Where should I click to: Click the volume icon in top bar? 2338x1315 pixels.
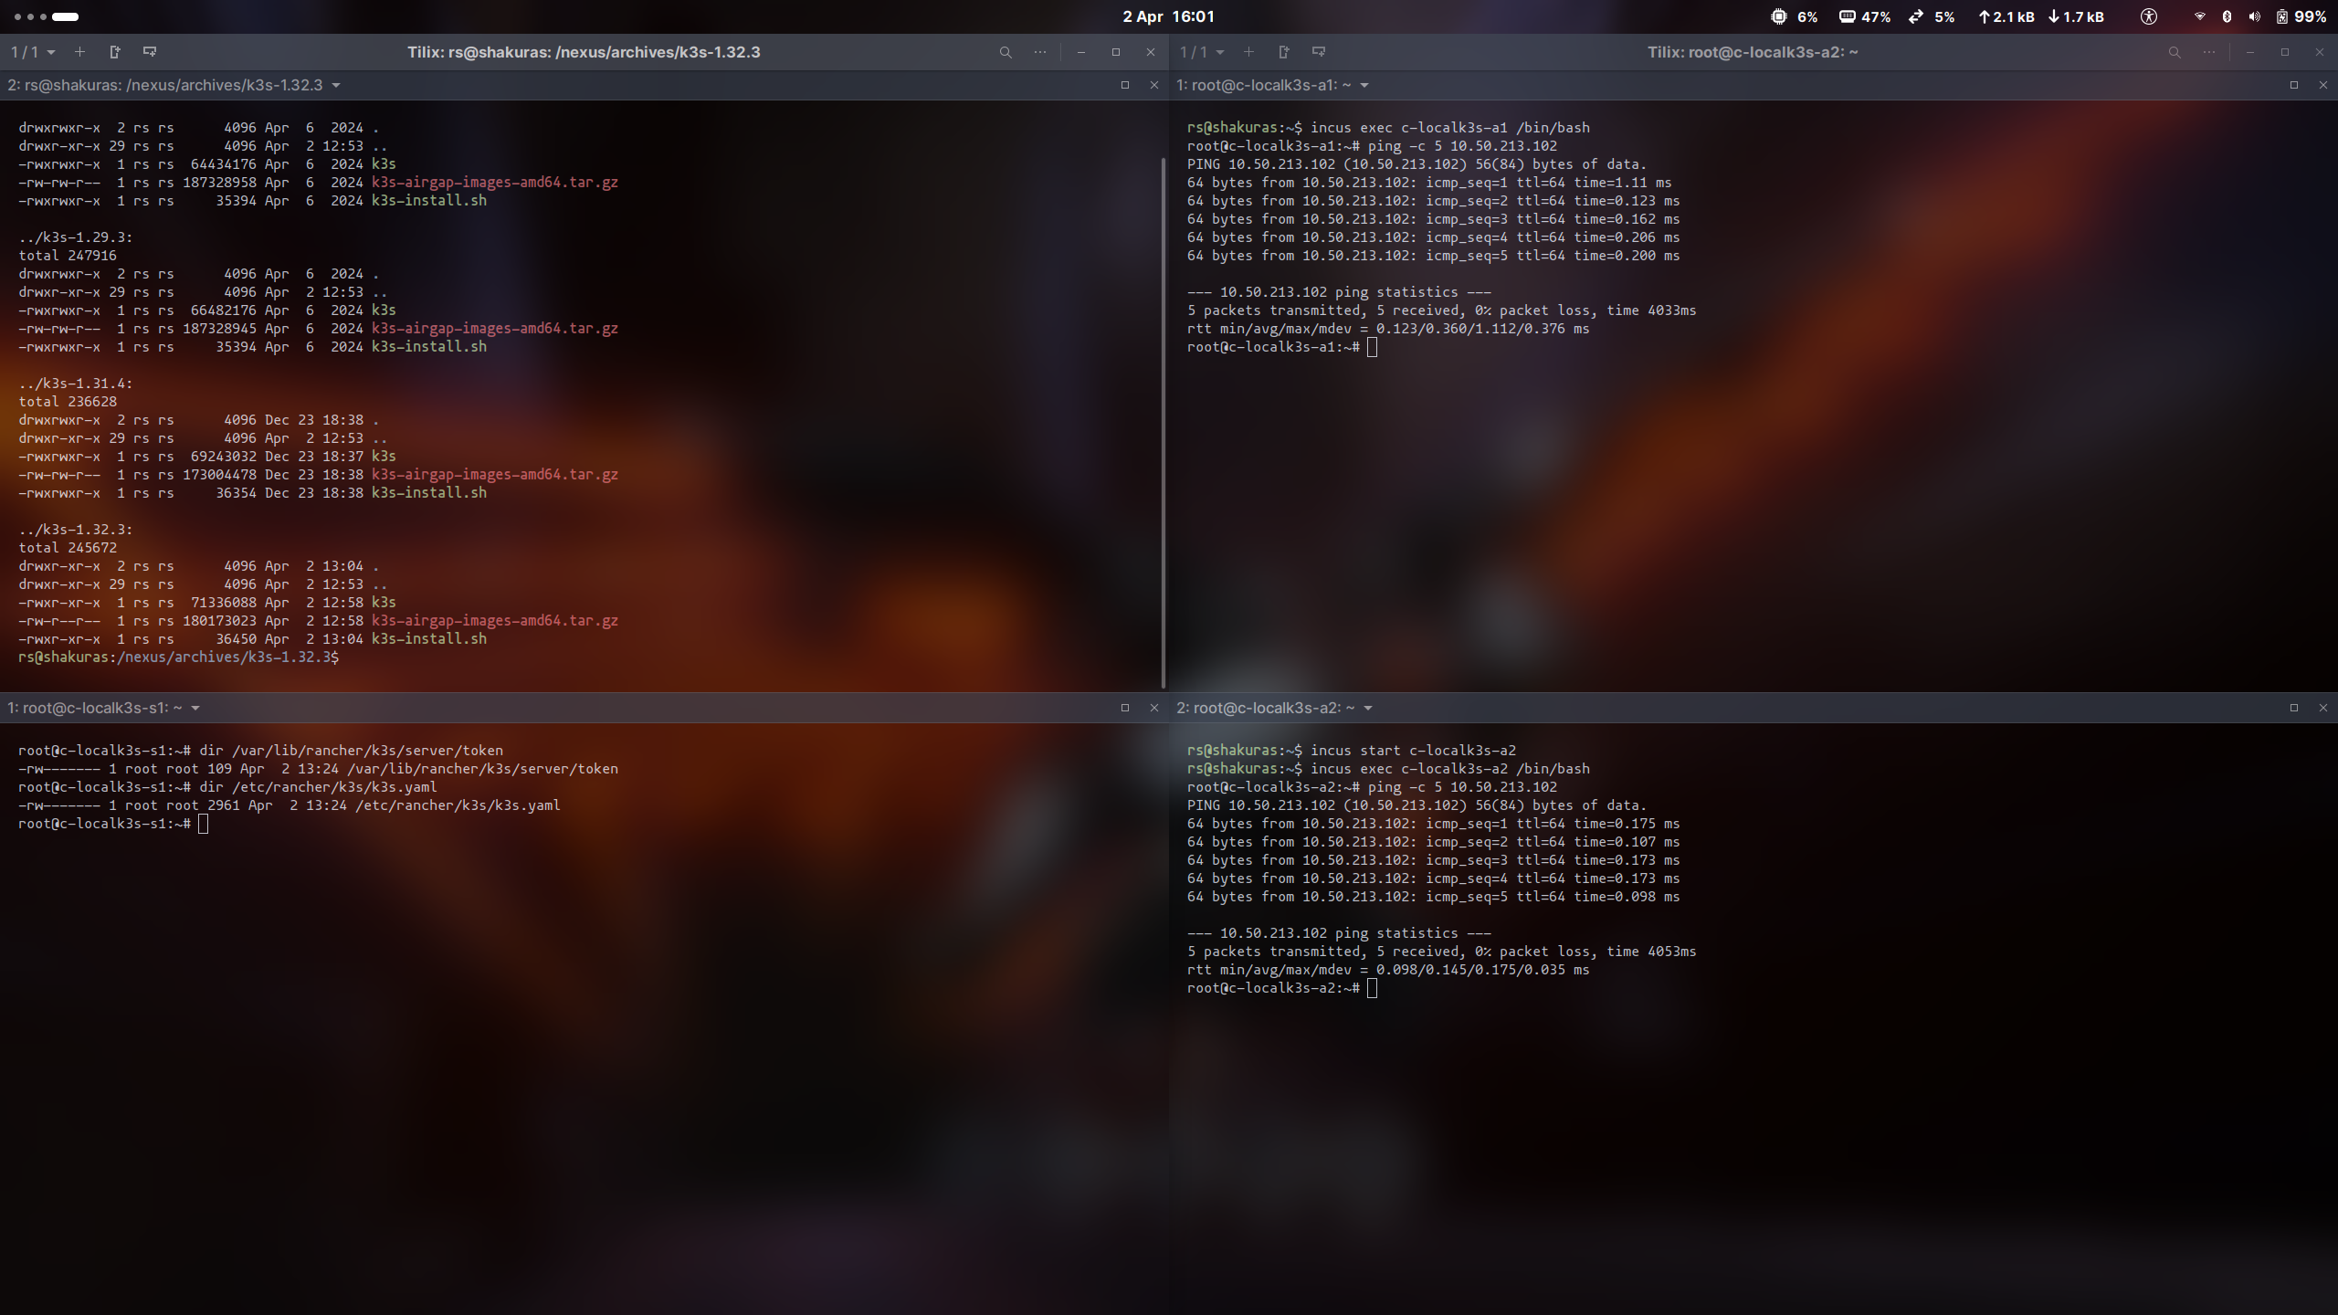click(2254, 16)
